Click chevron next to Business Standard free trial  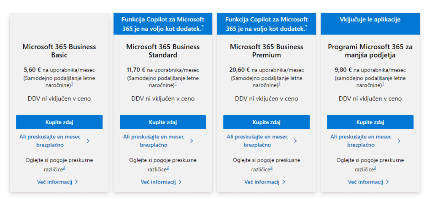pyautogui.click(x=192, y=141)
